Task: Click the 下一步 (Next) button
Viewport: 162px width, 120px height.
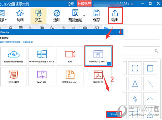Action: point(114,115)
